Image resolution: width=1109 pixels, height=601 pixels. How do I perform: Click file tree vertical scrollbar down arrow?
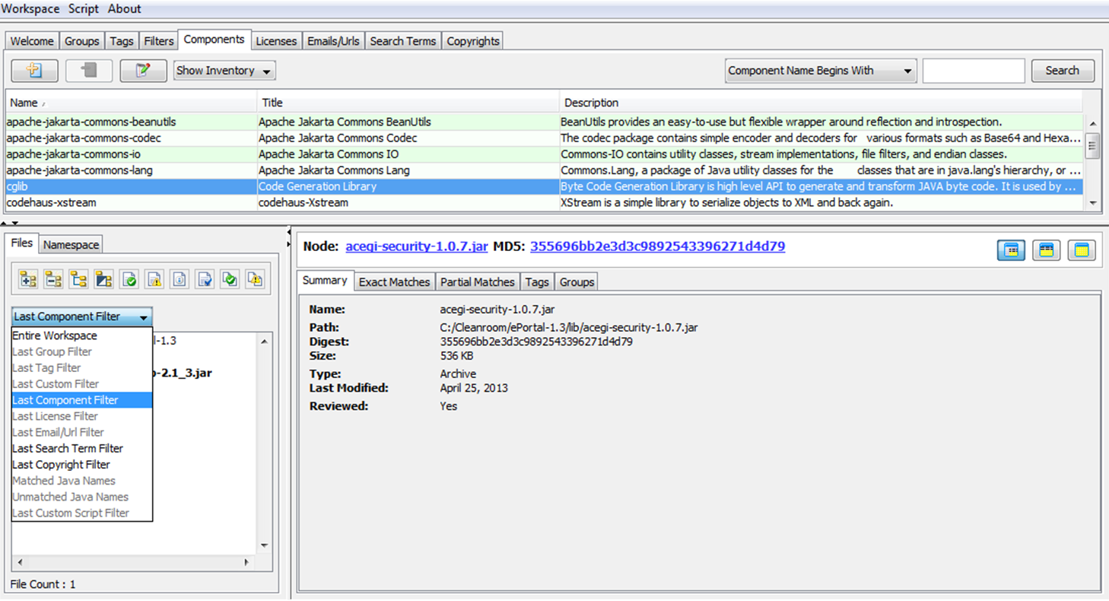coord(265,545)
